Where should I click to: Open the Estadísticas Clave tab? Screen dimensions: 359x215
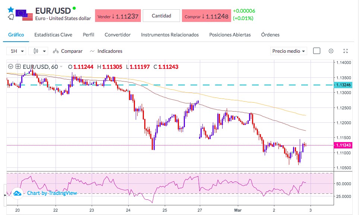tap(53, 35)
